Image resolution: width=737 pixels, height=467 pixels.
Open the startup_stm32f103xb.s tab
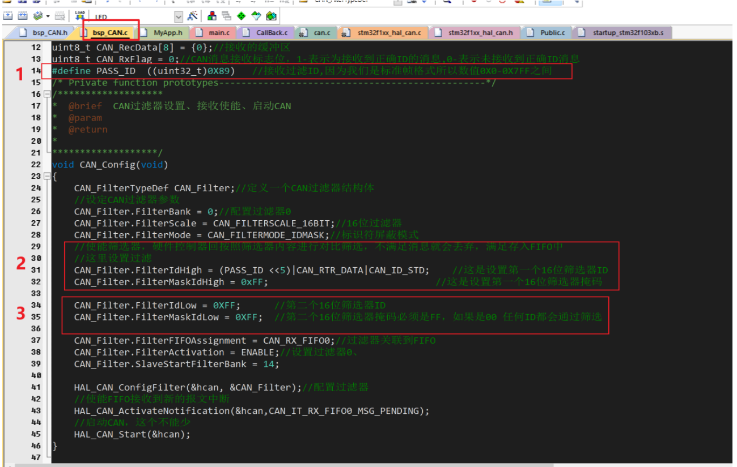[x=622, y=33]
